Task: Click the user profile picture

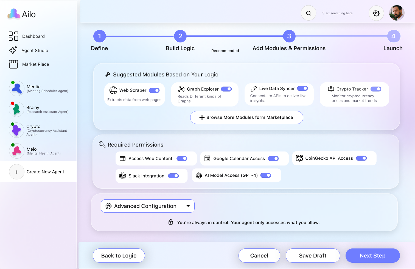Action: tap(397, 13)
